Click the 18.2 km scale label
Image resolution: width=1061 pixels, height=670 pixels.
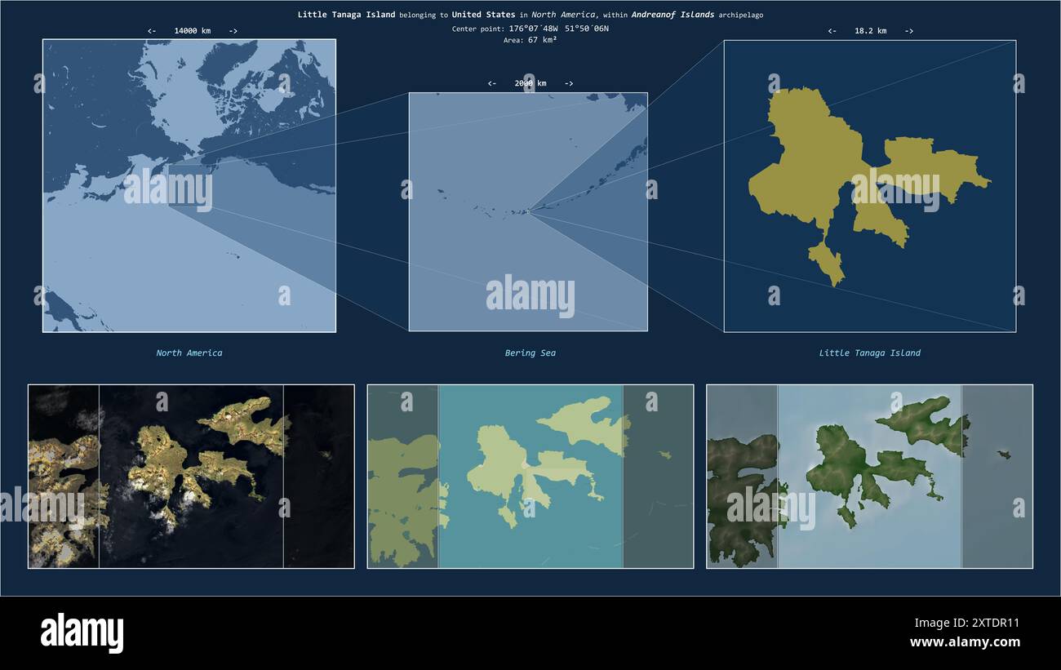(870, 31)
